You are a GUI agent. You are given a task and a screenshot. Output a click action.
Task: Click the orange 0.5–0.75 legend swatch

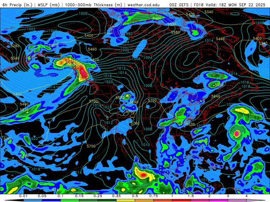pos(144,200)
